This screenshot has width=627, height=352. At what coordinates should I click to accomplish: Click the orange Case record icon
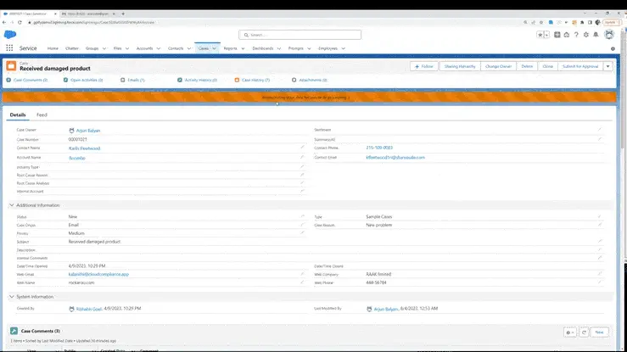pos(12,66)
